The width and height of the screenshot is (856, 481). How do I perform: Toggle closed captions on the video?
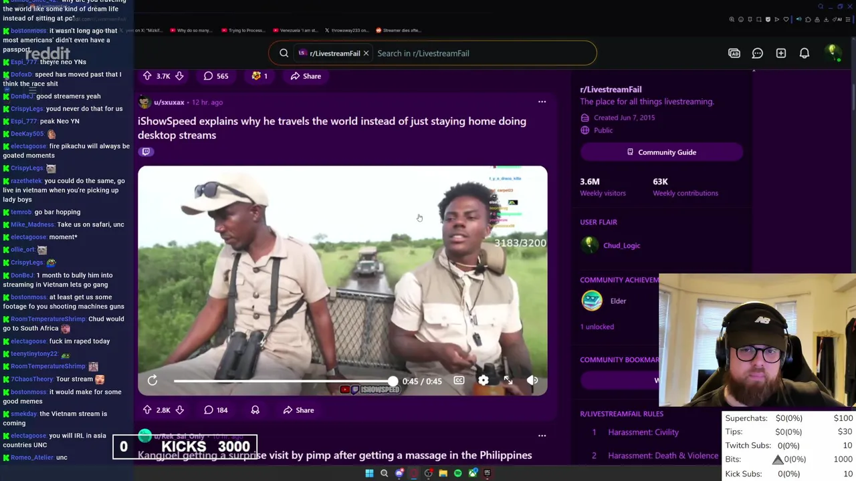click(x=459, y=381)
